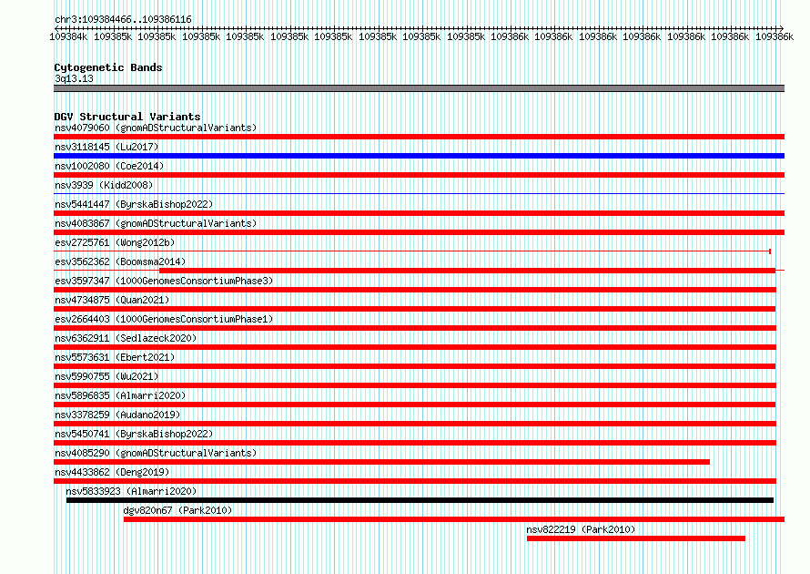Click the first 109386k ruler tick label

(510, 36)
